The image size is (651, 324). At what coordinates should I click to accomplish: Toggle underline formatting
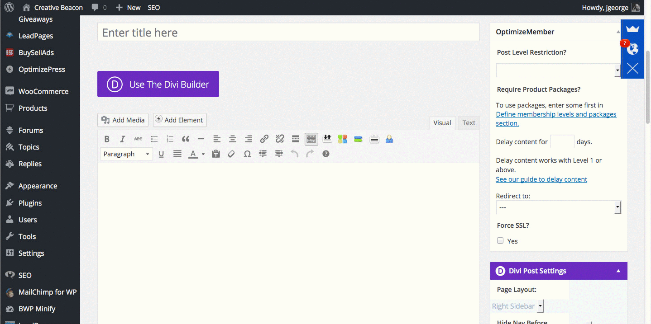click(161, 154)
